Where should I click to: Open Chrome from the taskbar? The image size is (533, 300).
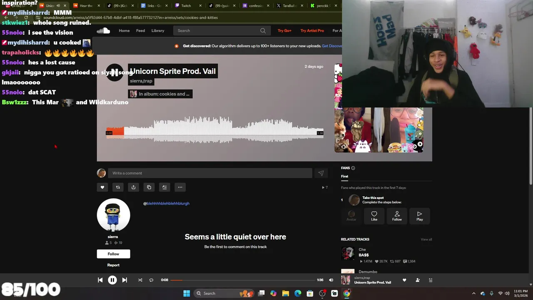pyautogui.click(x=346, y=293)
